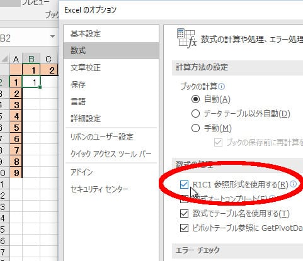Click header cell containing 2 in column C
This screenshot has height=261, width=303.
(49, 70)
